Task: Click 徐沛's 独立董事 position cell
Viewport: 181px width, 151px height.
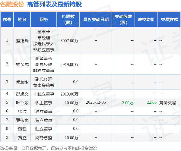Action: tap(44, 112)
